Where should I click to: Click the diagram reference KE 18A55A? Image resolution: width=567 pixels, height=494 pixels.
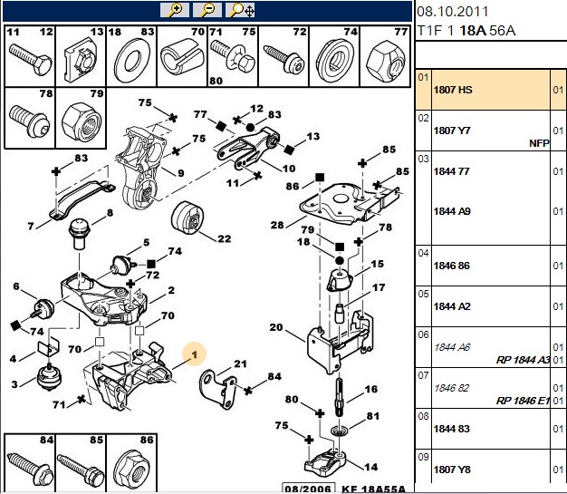(373, 489)
